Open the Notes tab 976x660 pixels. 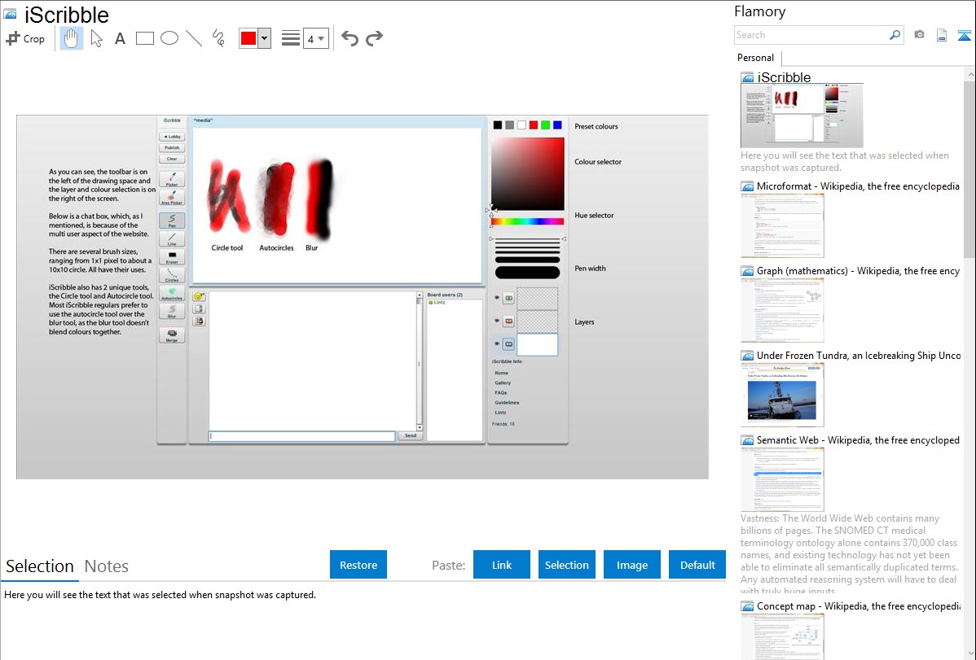[x=107, y=566]
